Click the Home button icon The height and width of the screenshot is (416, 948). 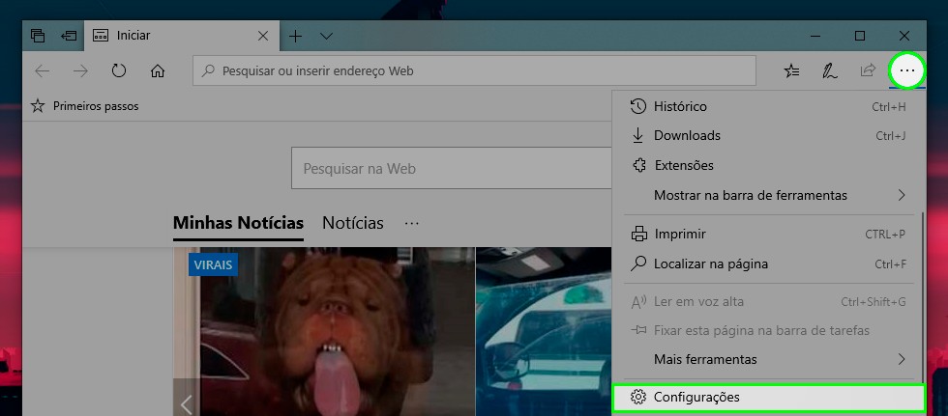[158, 70]
